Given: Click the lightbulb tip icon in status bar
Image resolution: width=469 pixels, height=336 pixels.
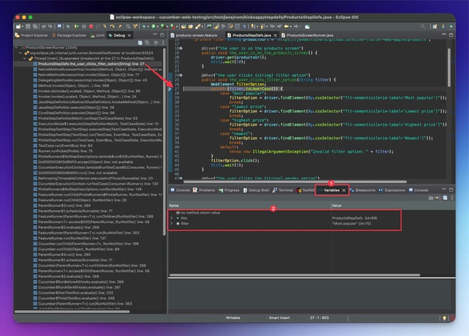Looking at the screenshot, I should [444, 318].
